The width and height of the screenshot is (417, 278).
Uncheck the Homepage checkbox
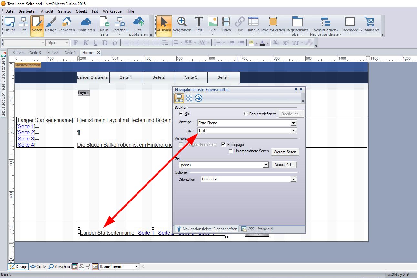pos(224,145)
